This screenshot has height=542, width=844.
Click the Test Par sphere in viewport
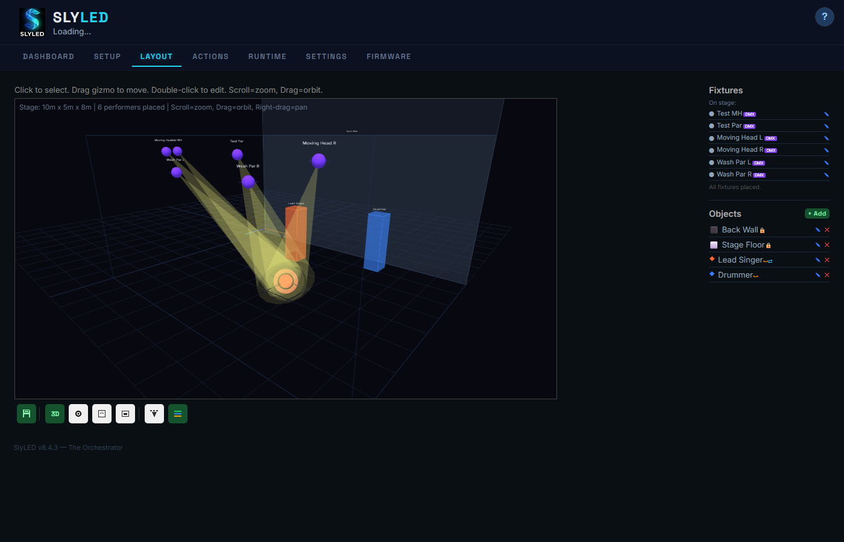[238, 155]
